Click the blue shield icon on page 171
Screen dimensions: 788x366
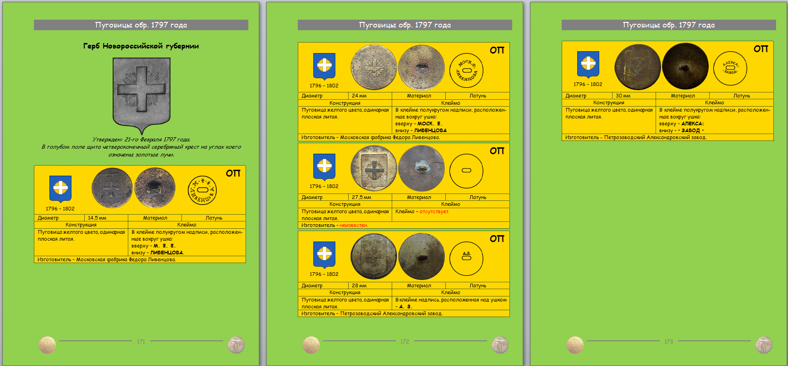pos(60,188)
